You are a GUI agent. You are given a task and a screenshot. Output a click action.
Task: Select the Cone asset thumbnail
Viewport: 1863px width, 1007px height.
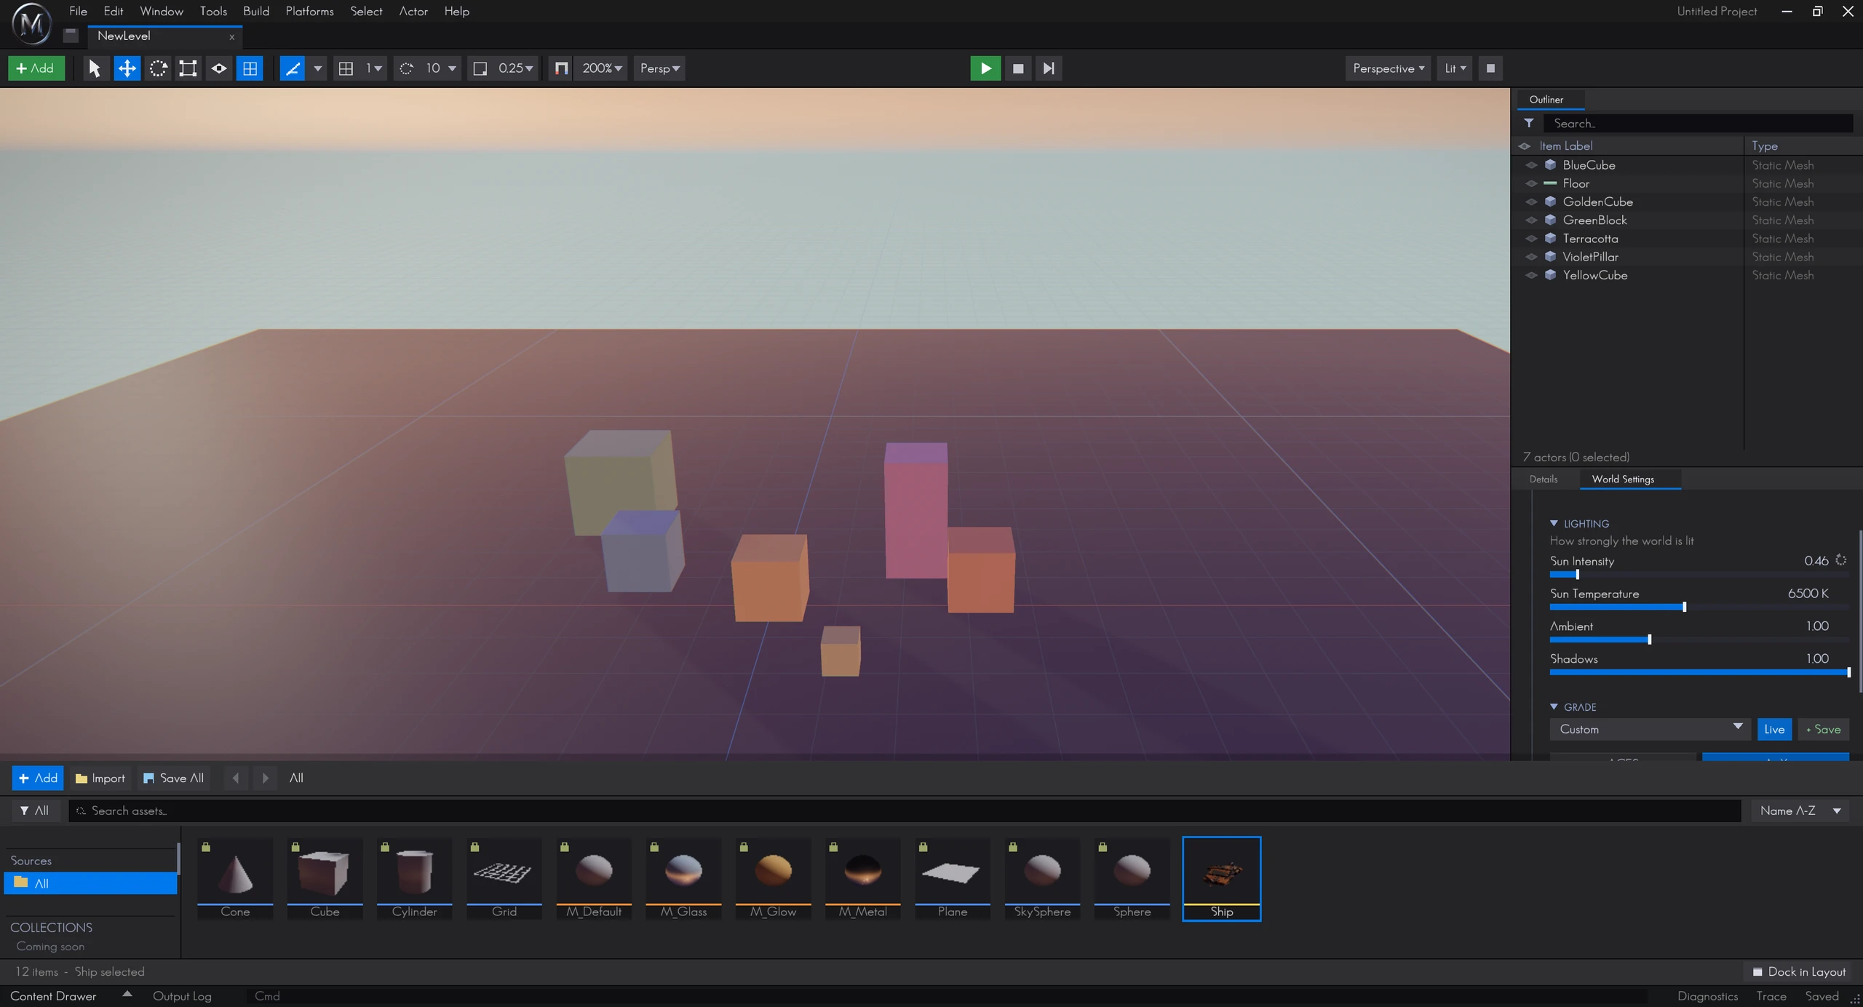pos(235,878)
